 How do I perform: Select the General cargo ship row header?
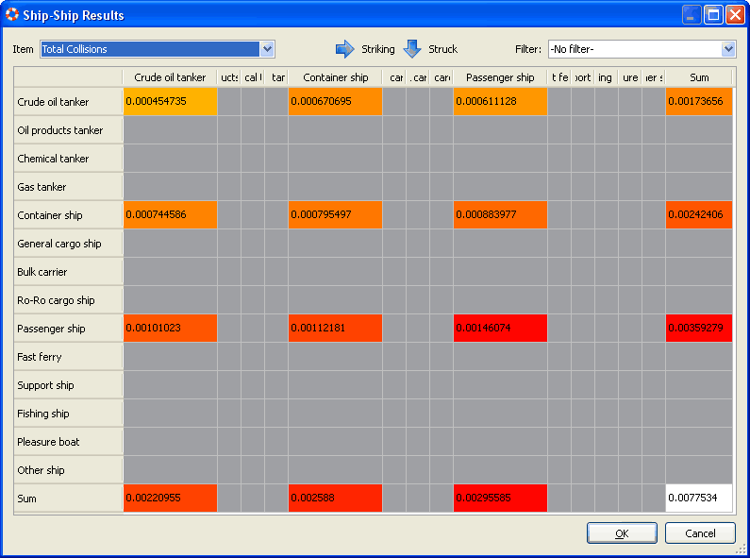[69, 244]
